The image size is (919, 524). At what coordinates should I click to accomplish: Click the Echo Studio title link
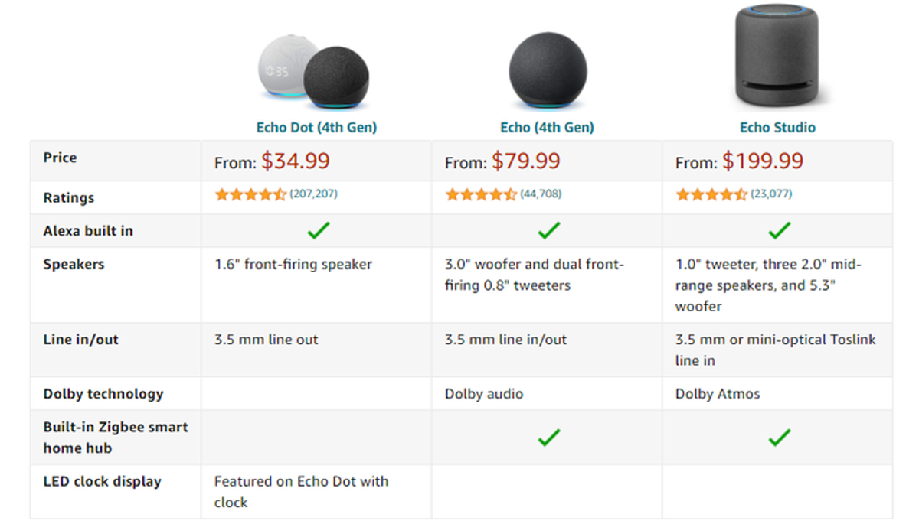(x=777, y=128)
